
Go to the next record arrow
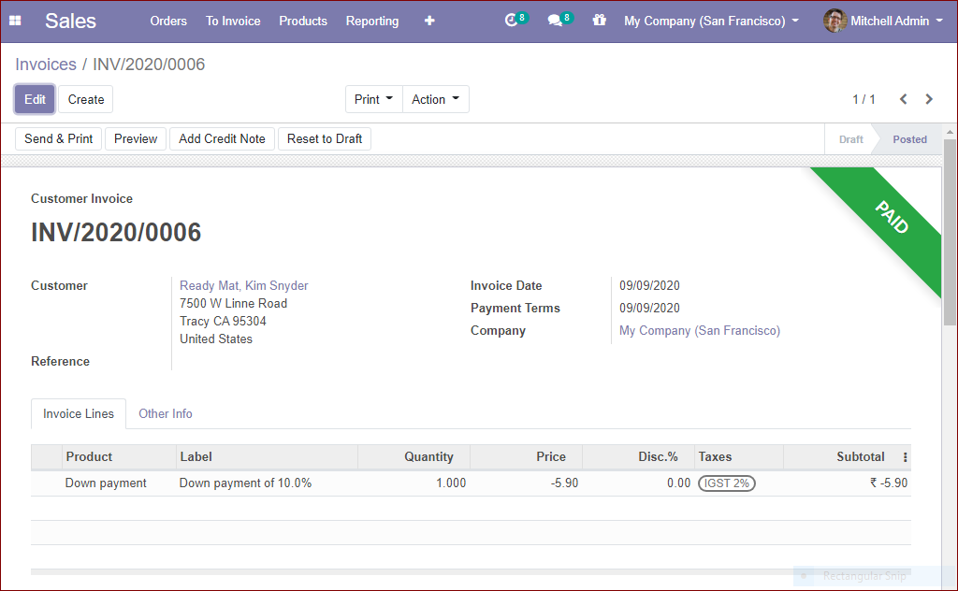929,99
